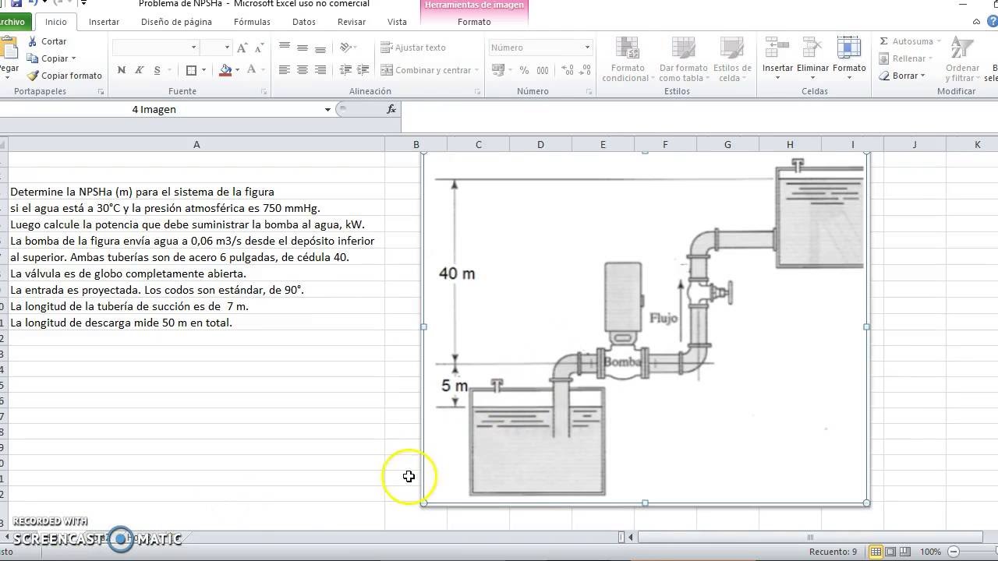Image resolution: width=998 pixels, height=561 pixels.
Task: Click the fill color paint bucket icon
Action: point(225,70)
